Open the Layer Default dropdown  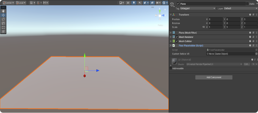[x=241, y=8]
